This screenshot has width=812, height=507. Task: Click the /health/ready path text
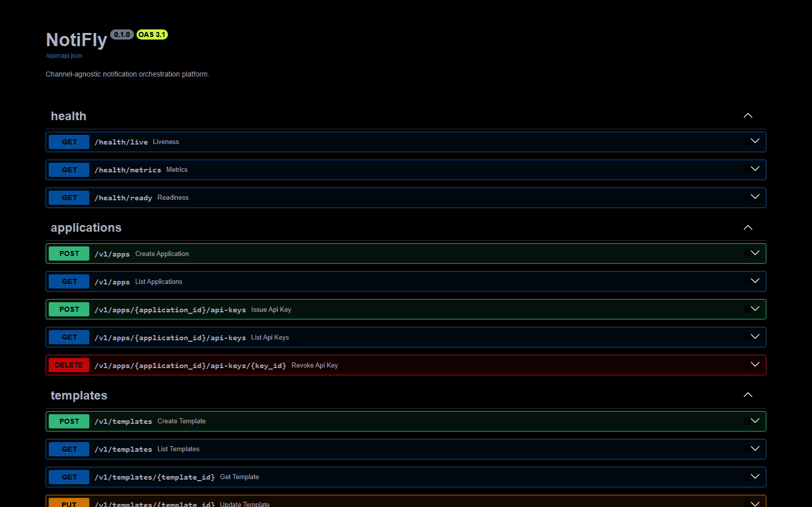[x=123, y=198]
